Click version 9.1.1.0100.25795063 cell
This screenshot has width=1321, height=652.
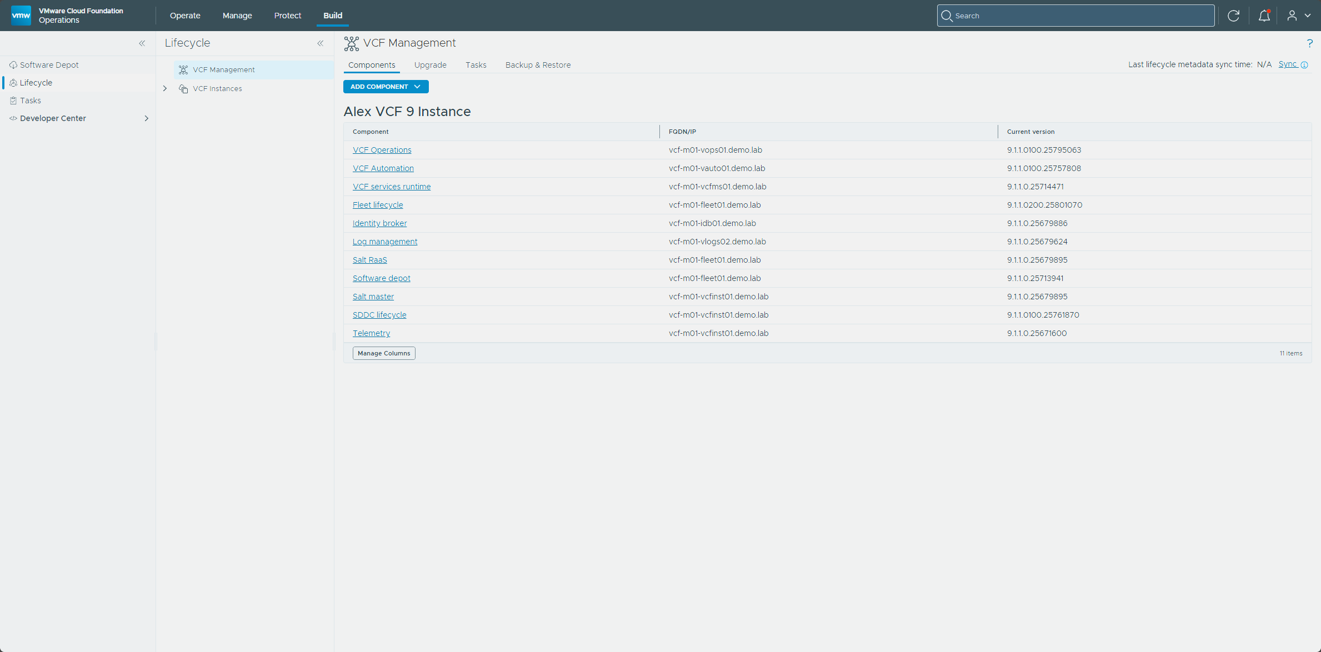[x=1044, y=150]
